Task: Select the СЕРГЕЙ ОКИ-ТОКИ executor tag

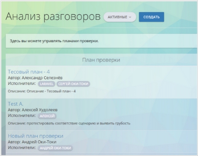Action: tap(73, 84)
